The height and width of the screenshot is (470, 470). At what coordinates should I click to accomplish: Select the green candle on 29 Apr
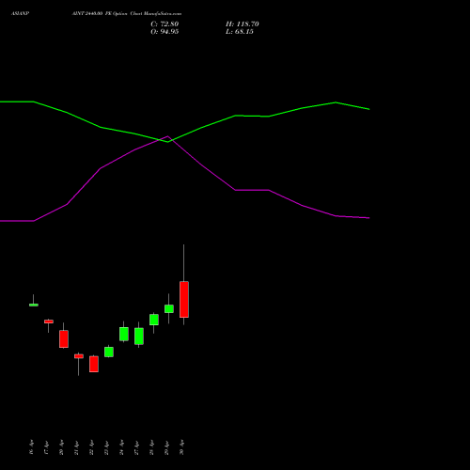click(x=169, y=308)
